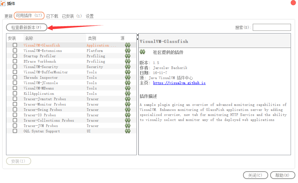This screenshot has height=183, width=298.
Task: Open the 可用插件 (17) tab
Action: [29, 15]
